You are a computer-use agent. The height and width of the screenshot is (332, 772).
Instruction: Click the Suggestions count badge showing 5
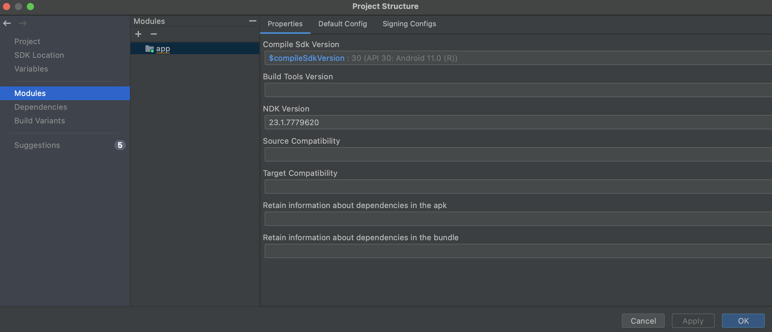[x=120, y=145]
